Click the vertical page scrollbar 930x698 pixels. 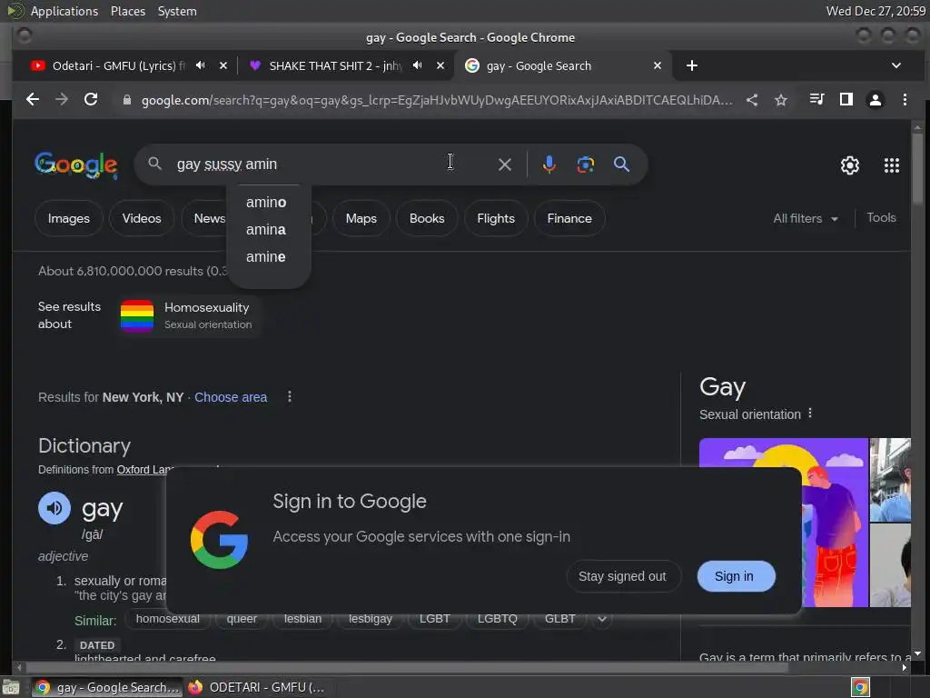(917, 168)
